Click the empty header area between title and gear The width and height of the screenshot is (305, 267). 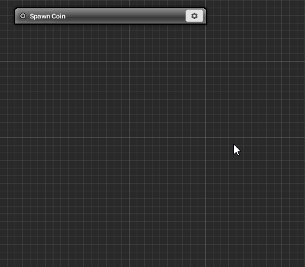click(x=125, y=16)
